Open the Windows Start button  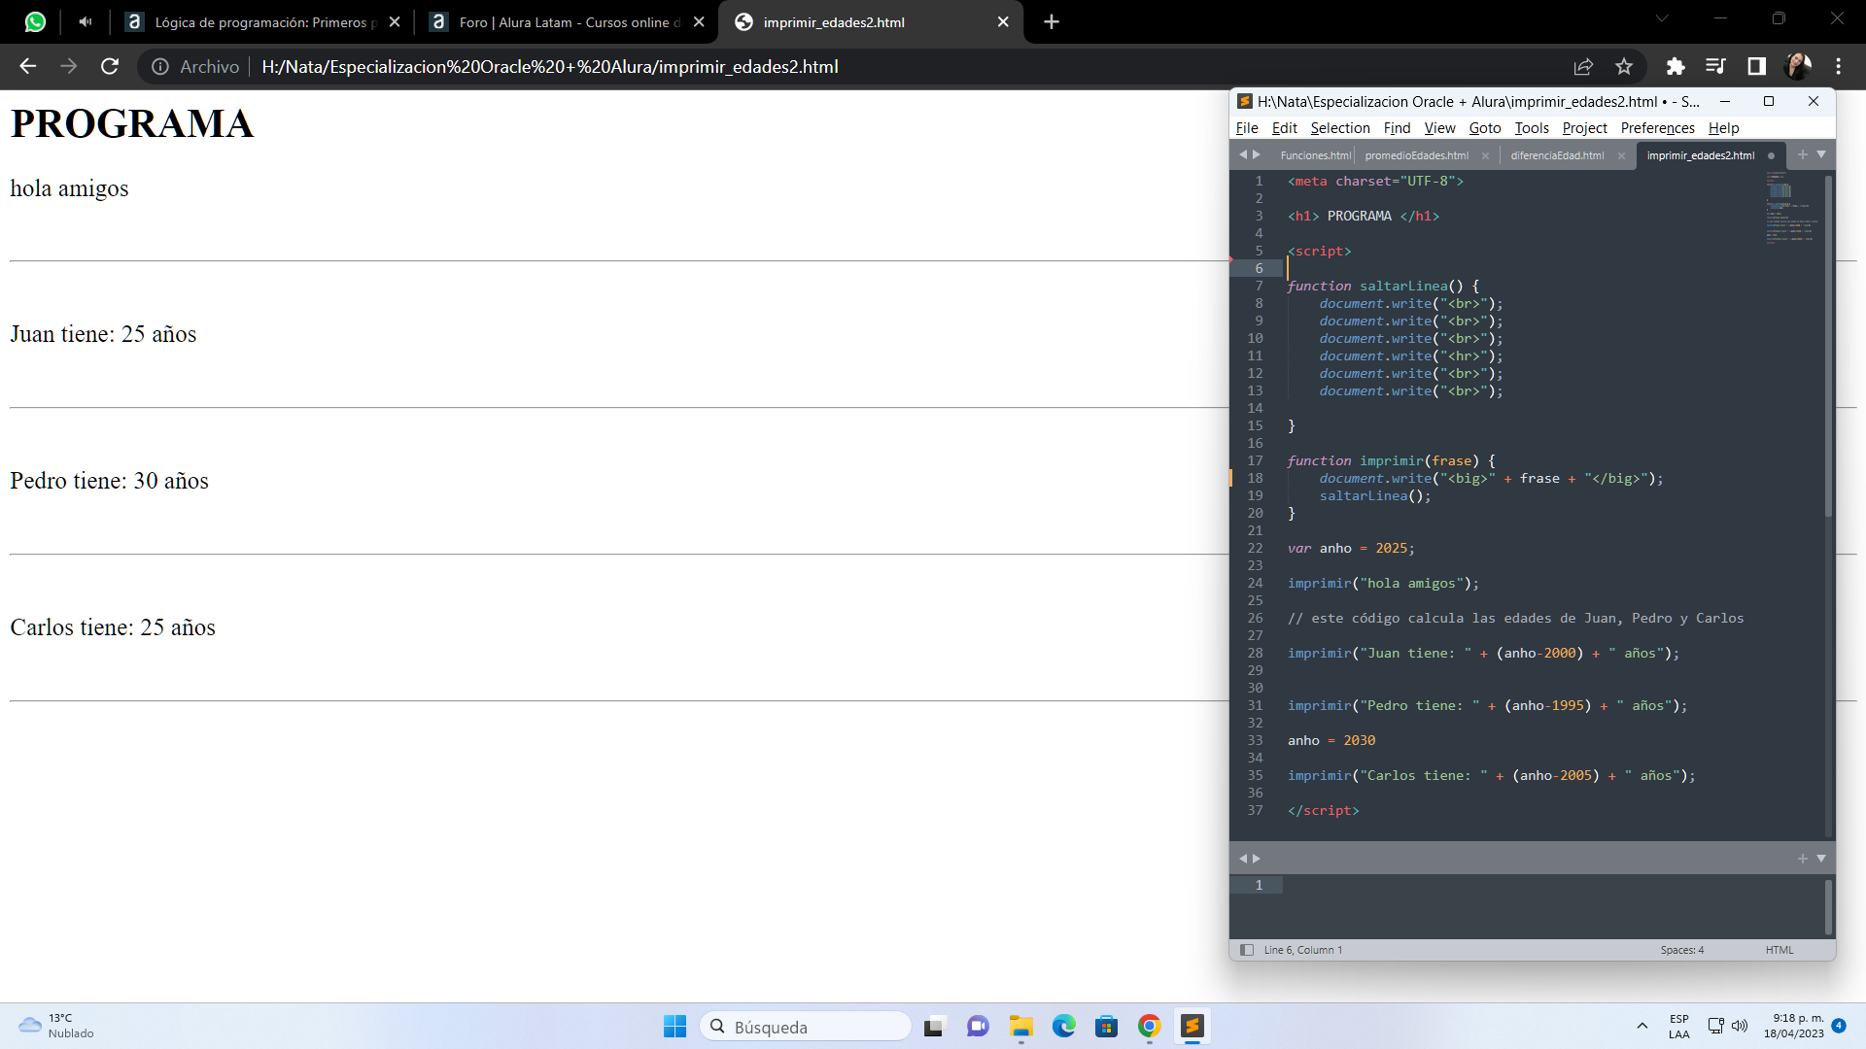[674, 1027]
